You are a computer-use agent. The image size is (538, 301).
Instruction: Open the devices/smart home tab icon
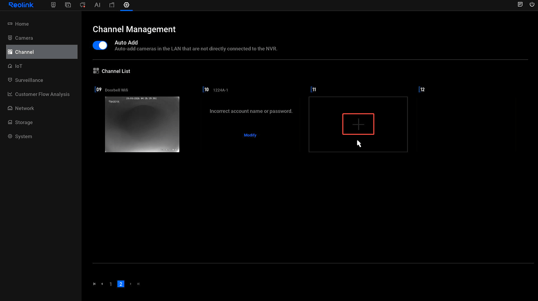coord(112,5)
